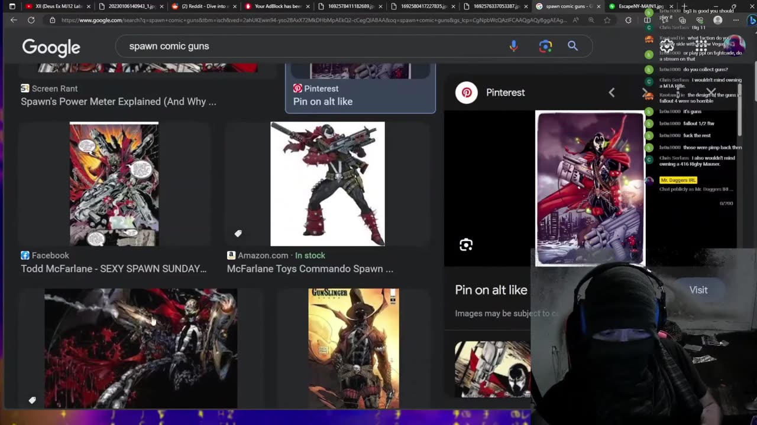Click the magnifier search icon in search box
The height and width of the screenshot is (425, 757).
572,46
